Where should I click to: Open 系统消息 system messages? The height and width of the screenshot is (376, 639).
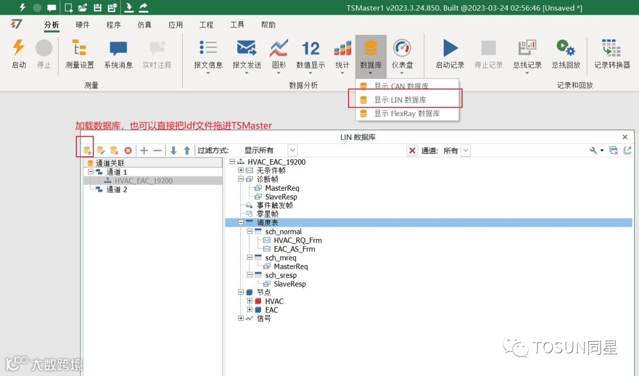pos(118,53)
